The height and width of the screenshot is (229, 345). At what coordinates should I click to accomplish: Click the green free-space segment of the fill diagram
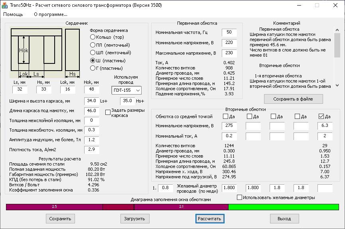pos(283,207)
